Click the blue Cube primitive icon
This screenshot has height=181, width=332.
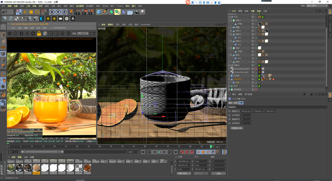[99, 12]
